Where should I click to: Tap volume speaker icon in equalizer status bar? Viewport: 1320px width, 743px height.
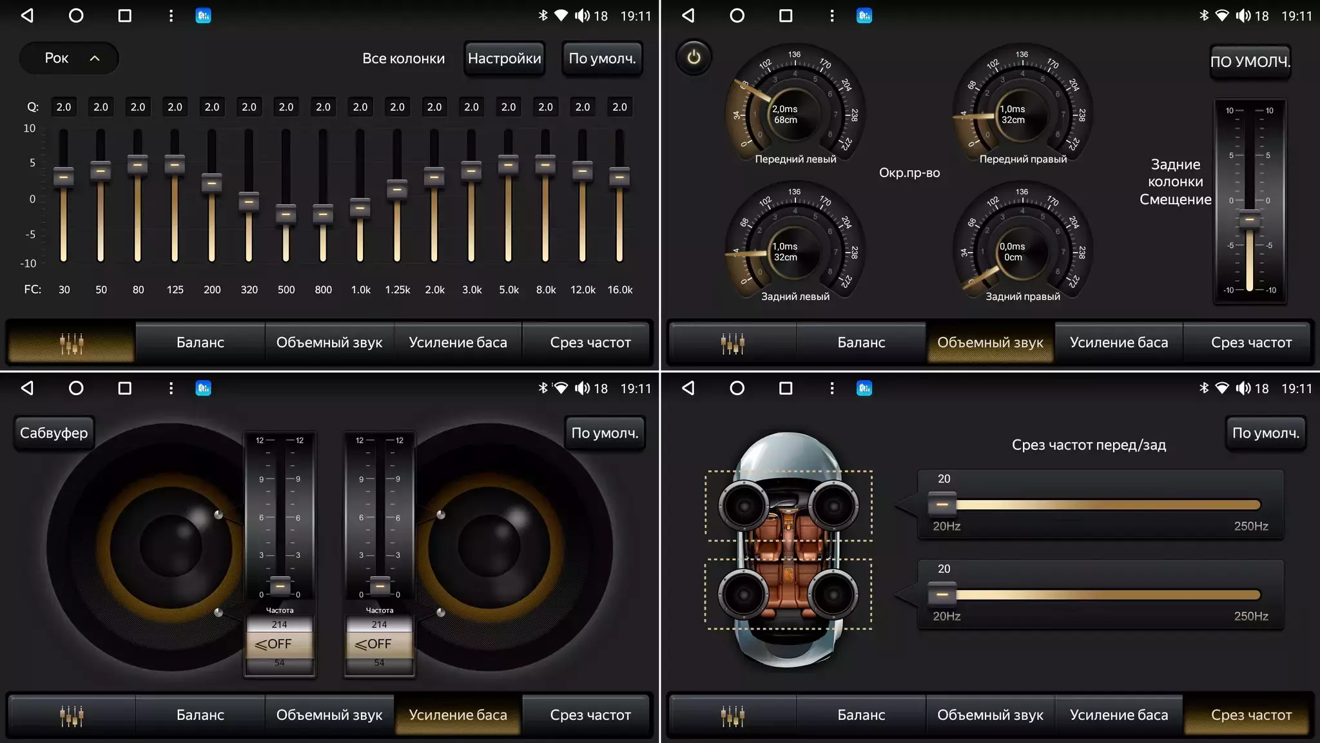pos(581,15)
